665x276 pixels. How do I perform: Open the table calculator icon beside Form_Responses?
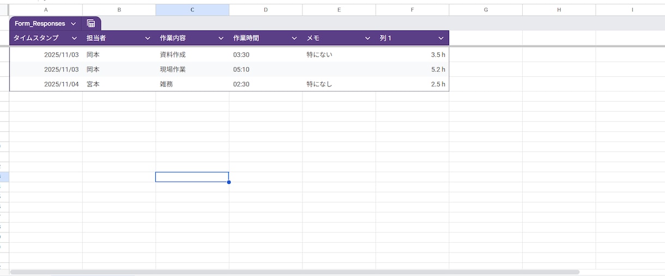pyautogui.click(x=91, y=23)
